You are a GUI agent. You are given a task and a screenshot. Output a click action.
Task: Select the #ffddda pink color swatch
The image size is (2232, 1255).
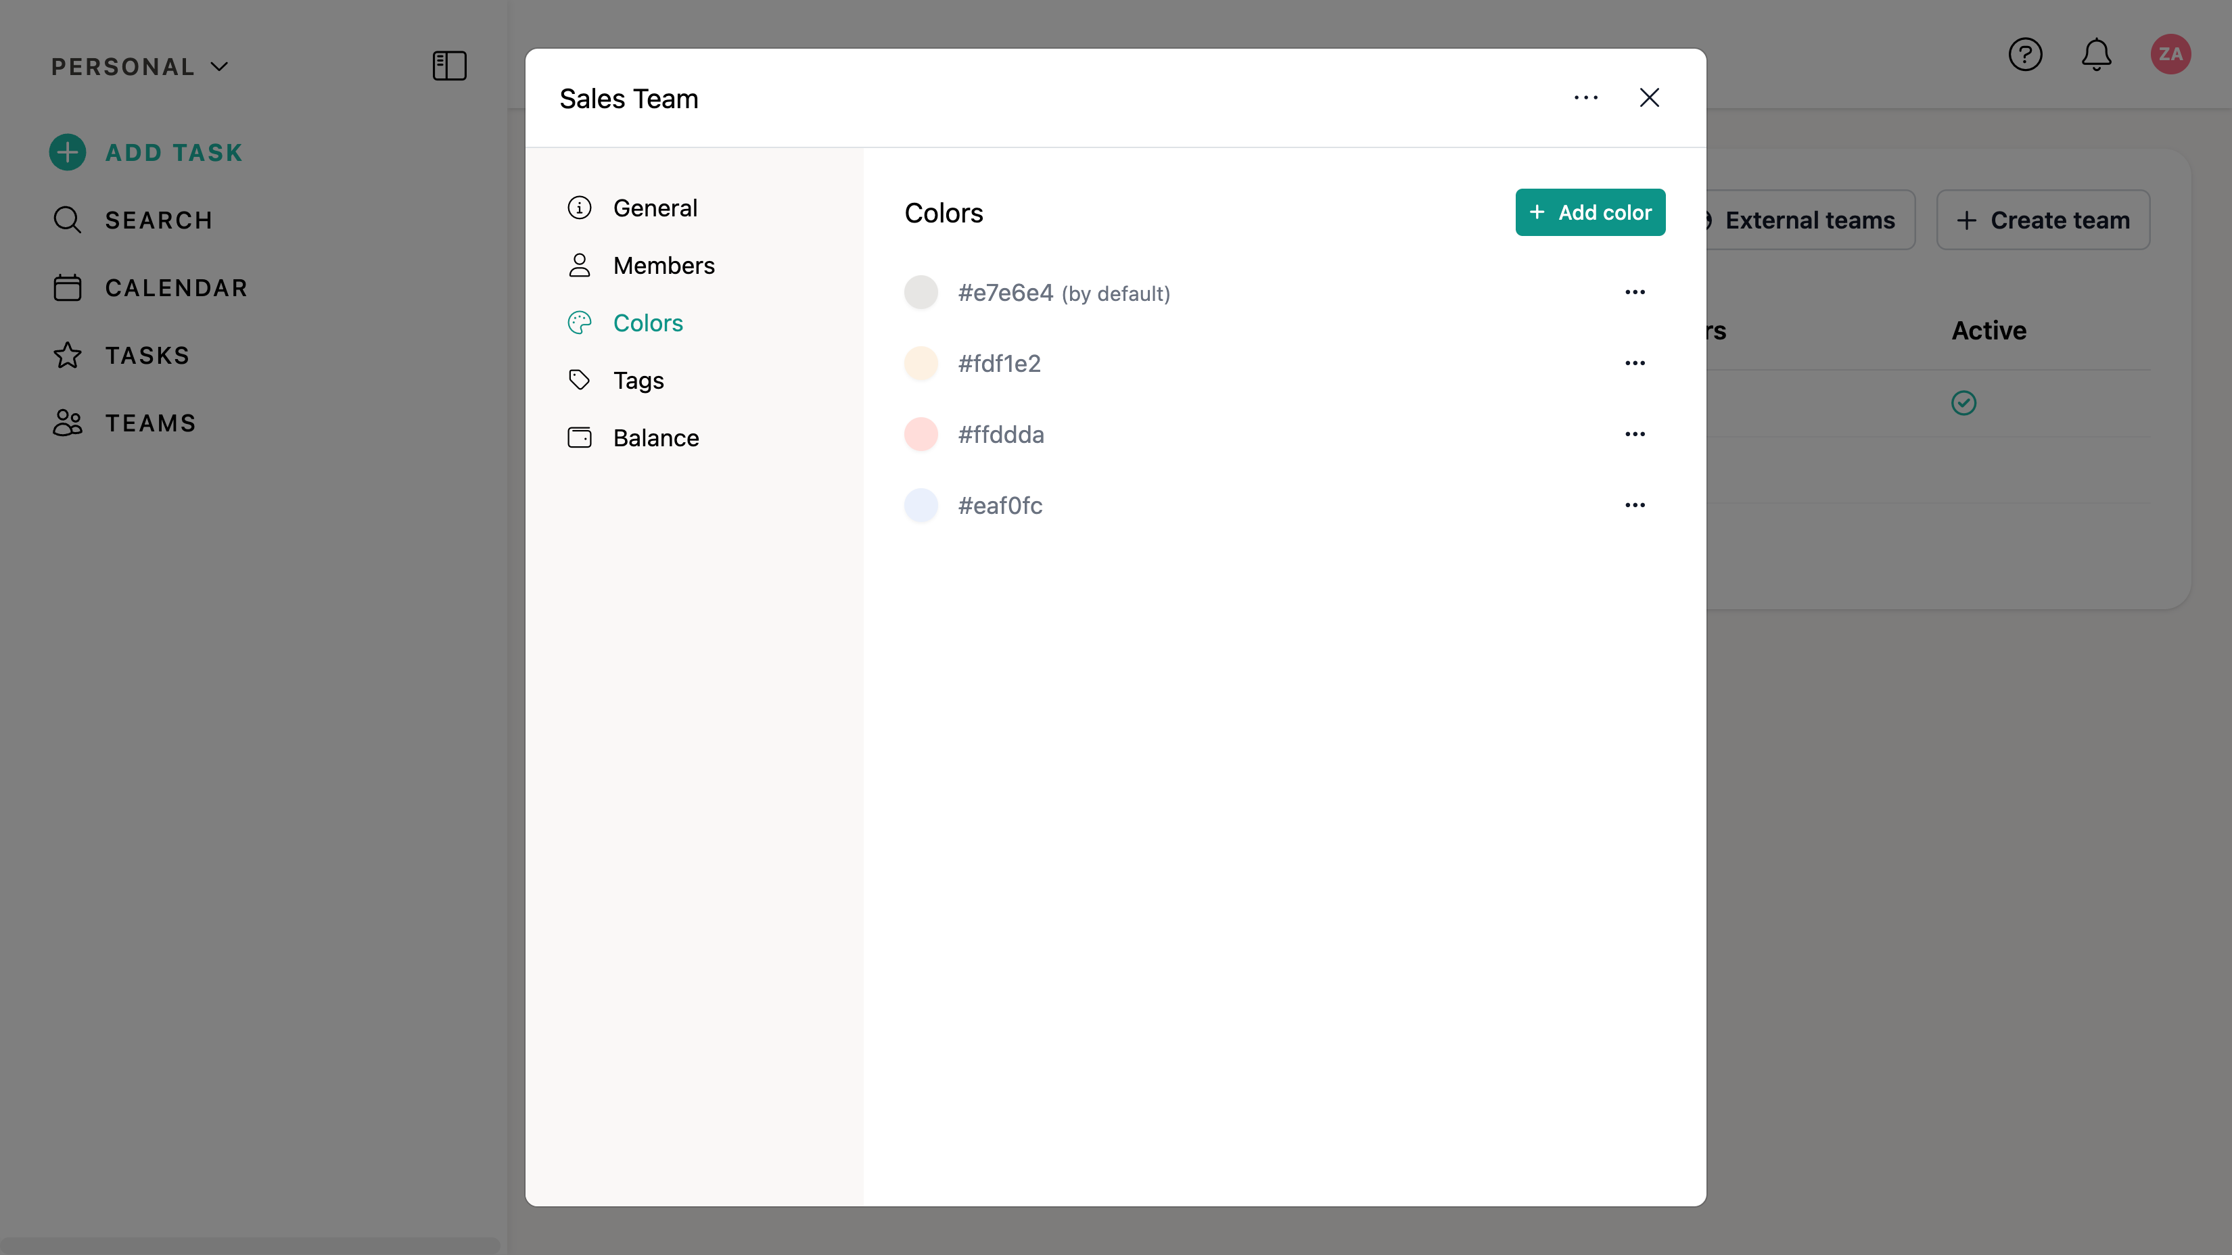point(920,434)
